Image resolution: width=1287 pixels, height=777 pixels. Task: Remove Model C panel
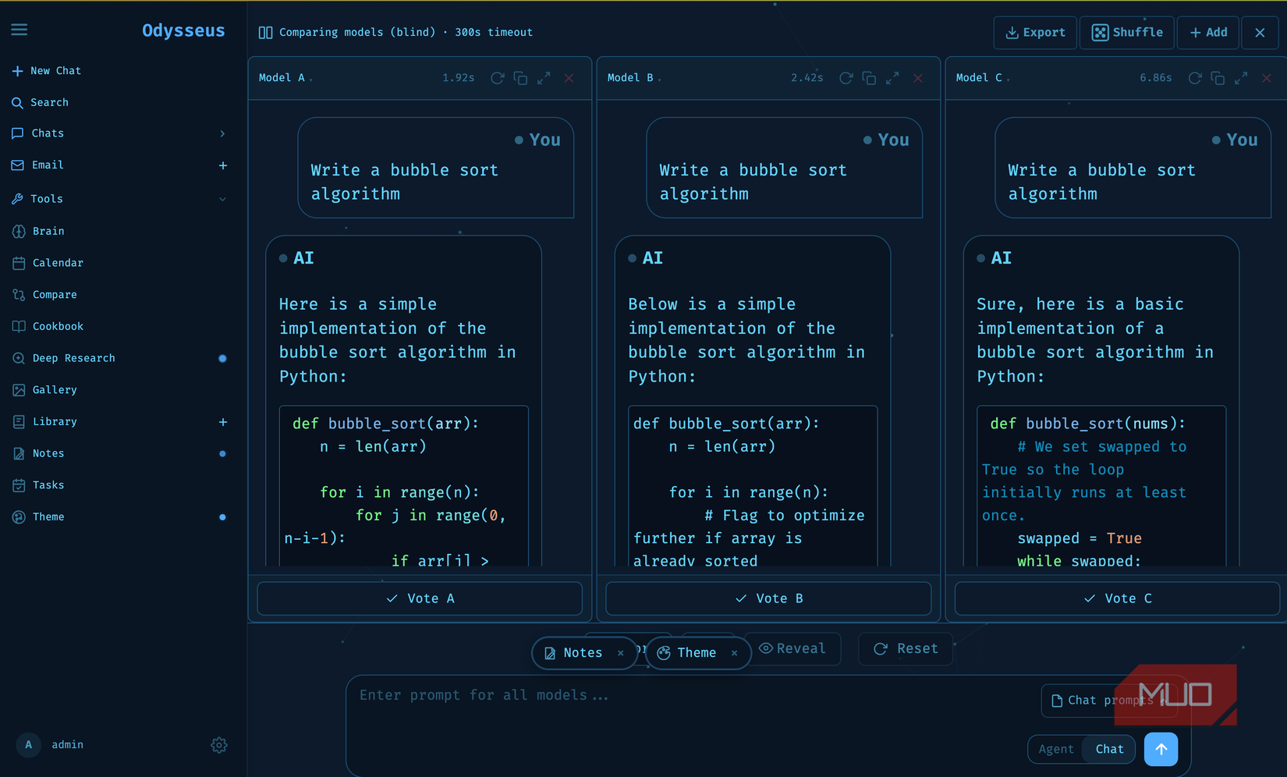[x=1267, y=78]
